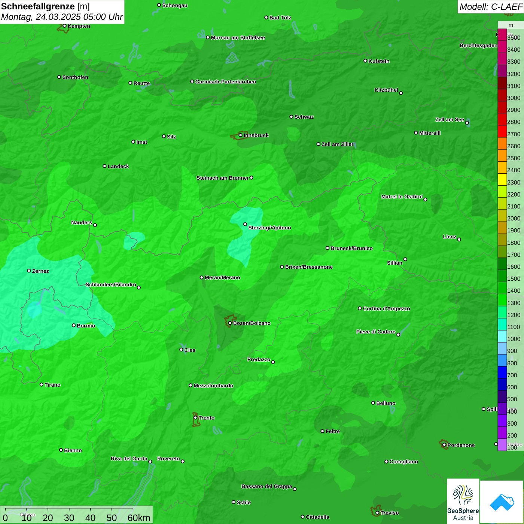This screenshot has height=524, width=524.
Task: Select the Zernez map marker
Action: pyautogui.click(x=29, y=271)
